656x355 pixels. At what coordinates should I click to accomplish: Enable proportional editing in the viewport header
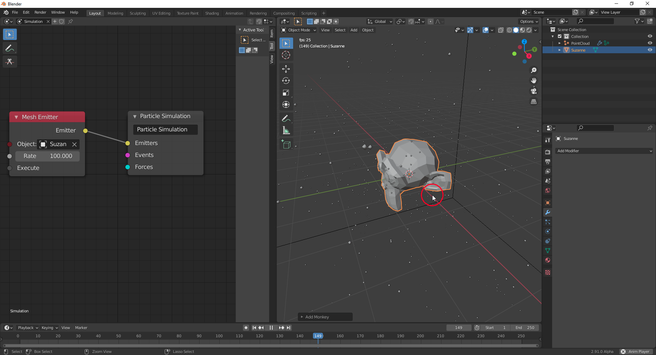click(x=430, y=22)
